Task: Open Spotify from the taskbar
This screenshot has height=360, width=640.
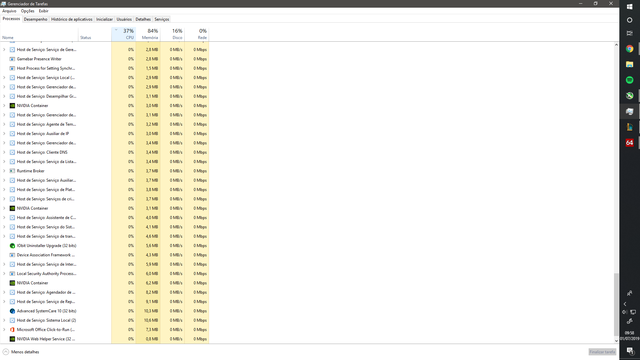Action: coord(629,80)
